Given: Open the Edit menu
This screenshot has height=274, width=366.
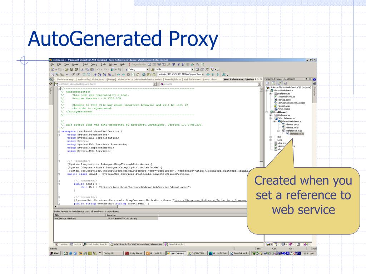Looking at the screenshot, I should coord(59,65).
